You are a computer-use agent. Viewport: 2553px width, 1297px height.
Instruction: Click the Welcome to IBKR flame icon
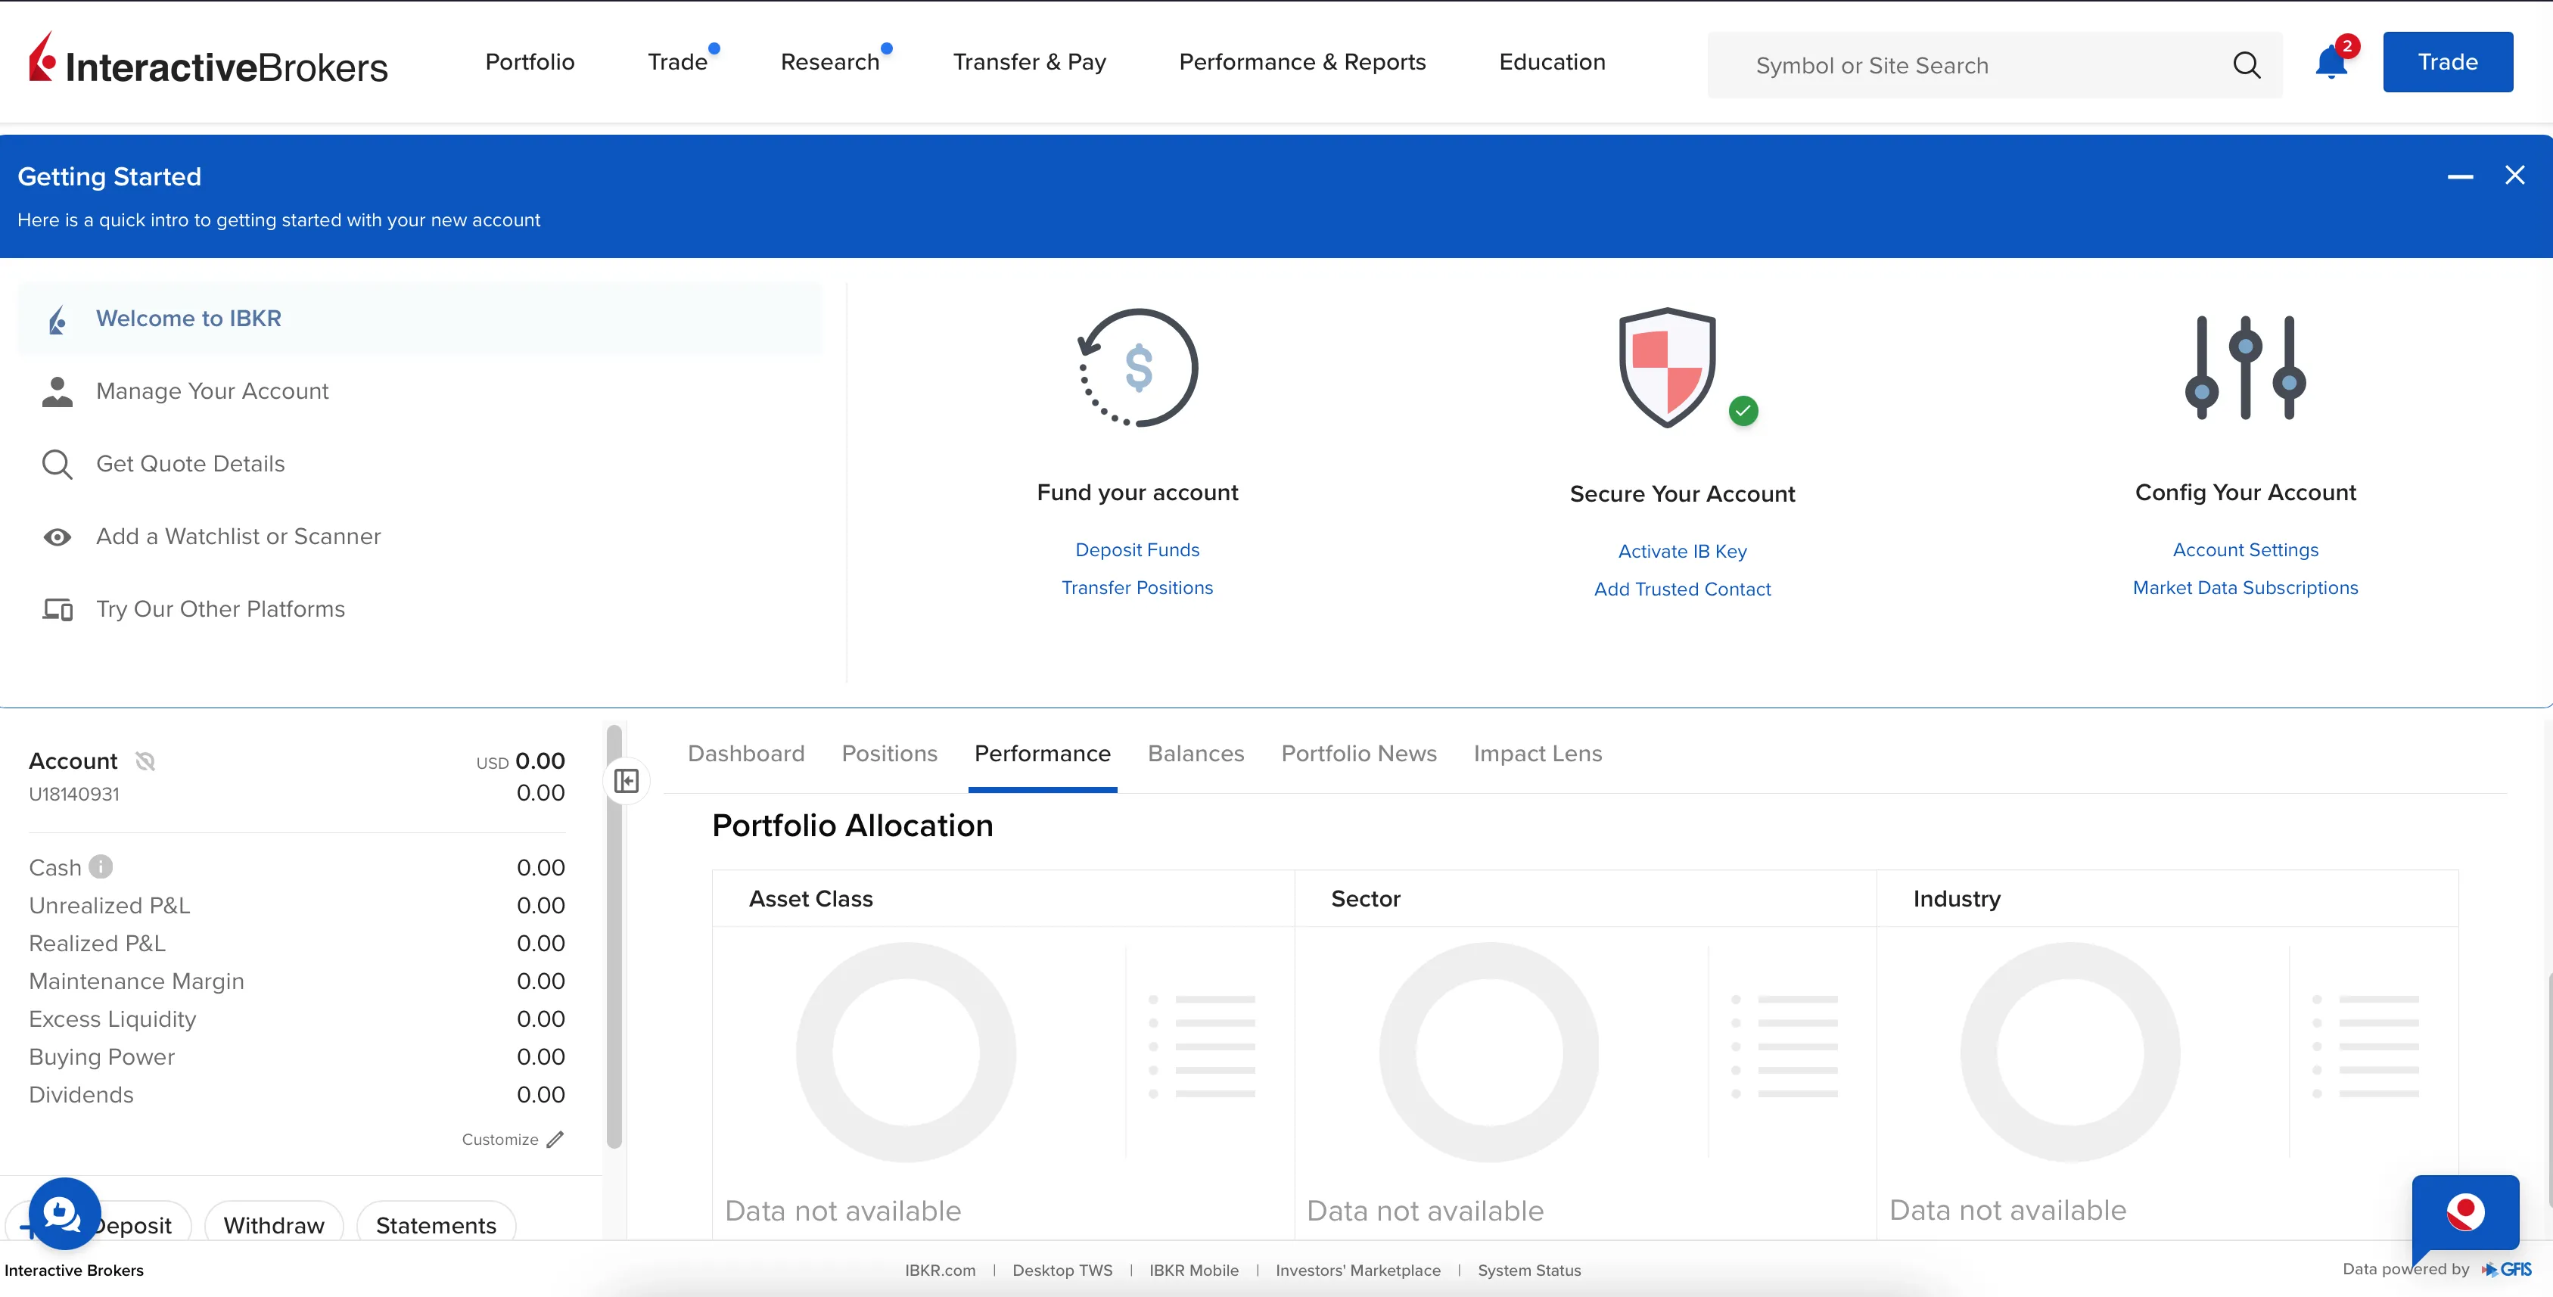pyautogui.click(x=58, y=319)
